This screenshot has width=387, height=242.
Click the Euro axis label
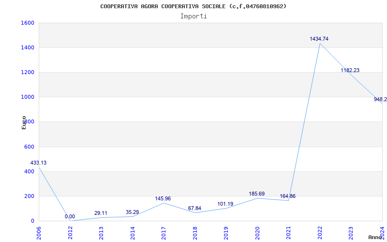tap(24, 122)
